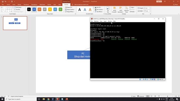Click the zoom slider handle
The height and width of the screenshot is (101, 180).
168,96
